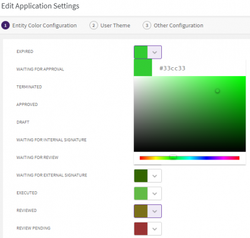Image resolution: width=250 pixels, height=238 pixels.
Task: Click the rainbow hue bar
Action: [189, 158]
